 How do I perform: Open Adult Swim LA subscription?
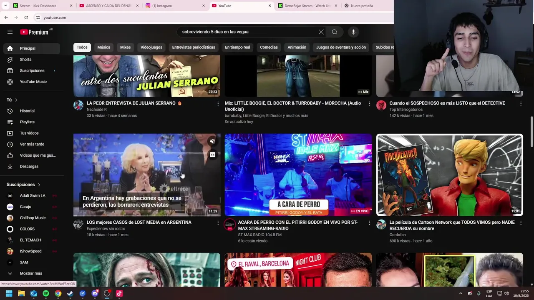(x=32, y=196)
